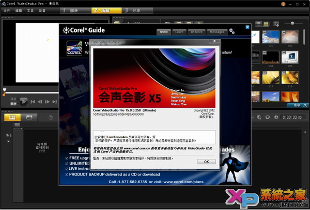Switch to Storyboard view

point(12,118)
